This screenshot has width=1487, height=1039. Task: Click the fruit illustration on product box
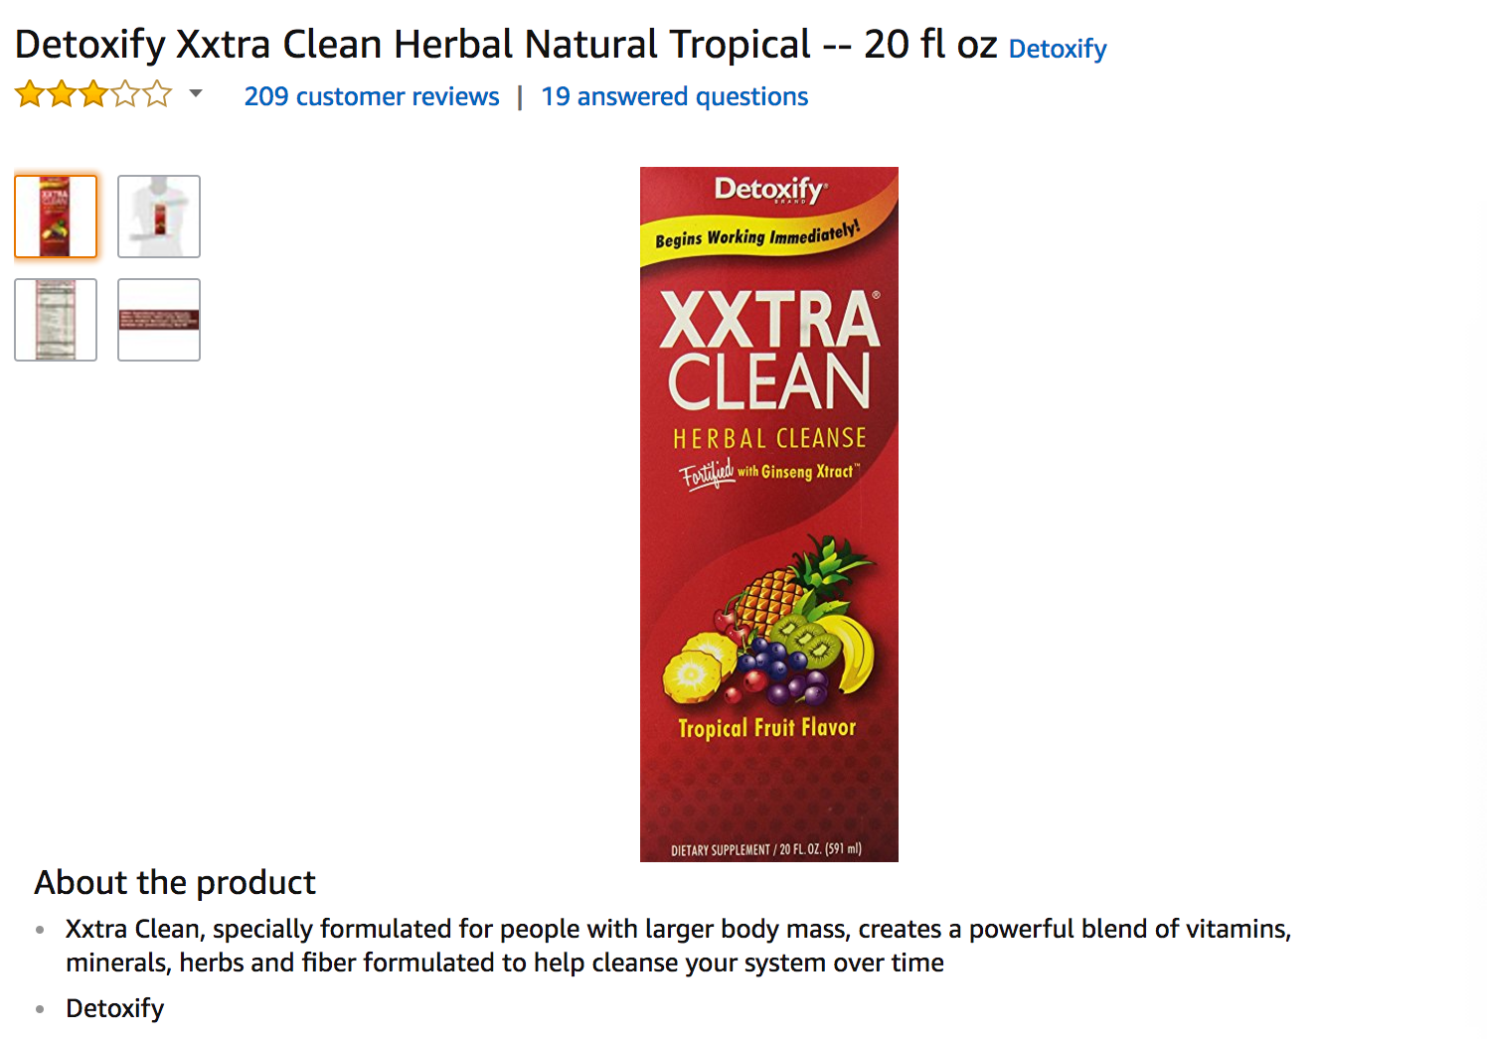(769, 620)
